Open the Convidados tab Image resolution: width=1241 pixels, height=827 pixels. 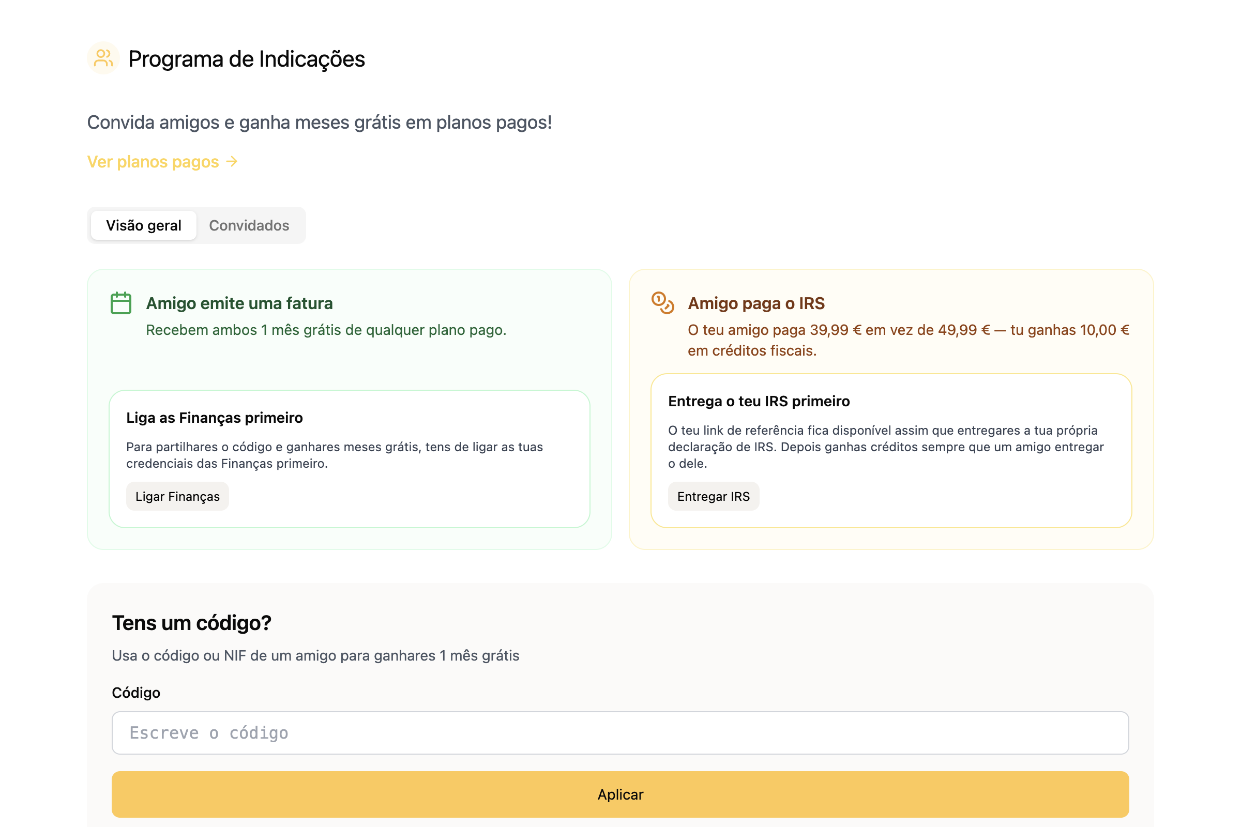click(249, 225)
